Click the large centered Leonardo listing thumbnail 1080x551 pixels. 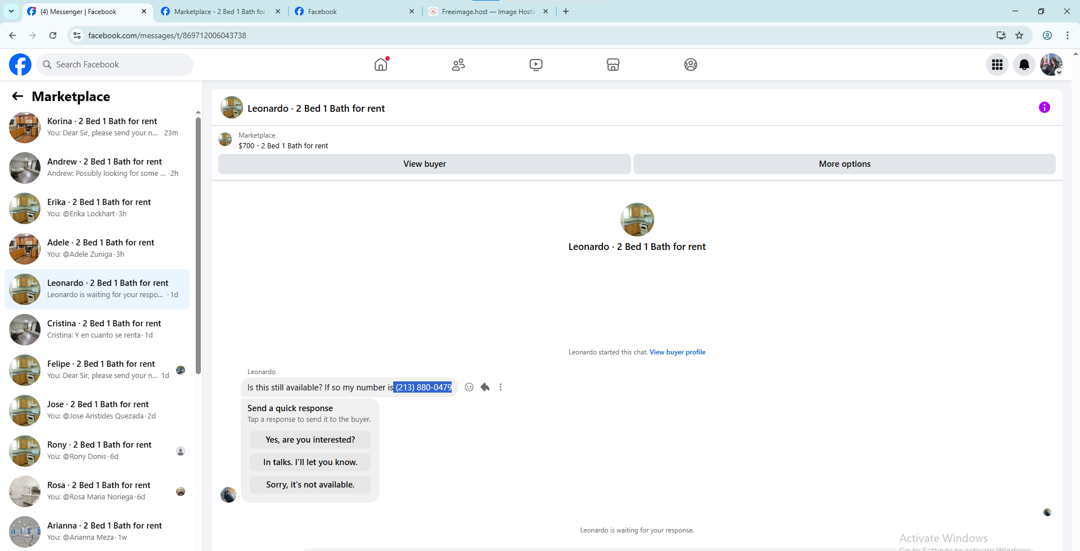point(637,220)
